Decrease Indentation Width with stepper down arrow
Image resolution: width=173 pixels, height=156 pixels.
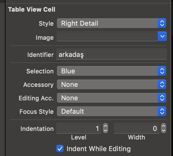coord(164,131)
